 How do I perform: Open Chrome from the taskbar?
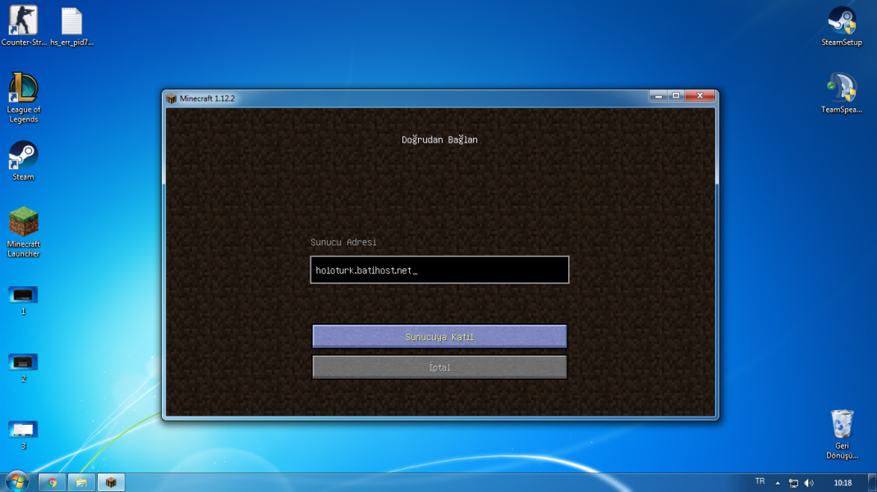(x=52, y=482)
